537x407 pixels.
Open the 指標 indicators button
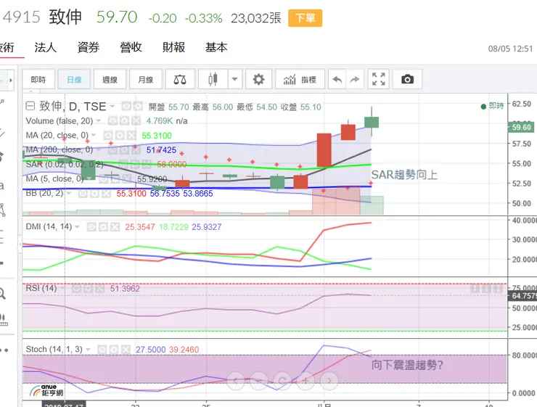(x=300, y=79)
